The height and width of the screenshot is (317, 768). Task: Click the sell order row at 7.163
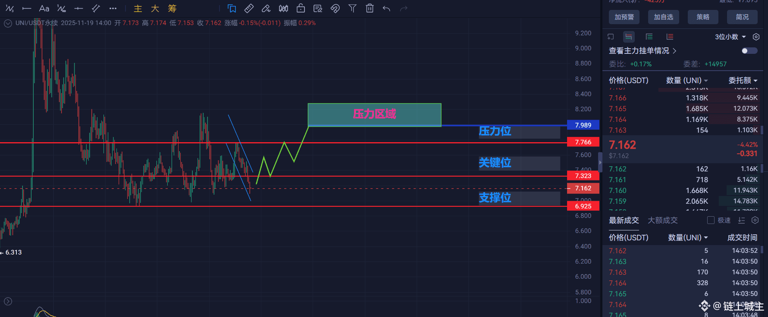click(x=683, y=131)
